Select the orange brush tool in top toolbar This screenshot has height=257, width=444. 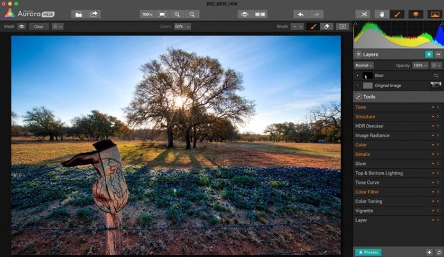point(397,14)
